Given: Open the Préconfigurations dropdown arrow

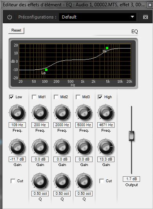Looking at the screenshot, I should click(x=132, y=17).
